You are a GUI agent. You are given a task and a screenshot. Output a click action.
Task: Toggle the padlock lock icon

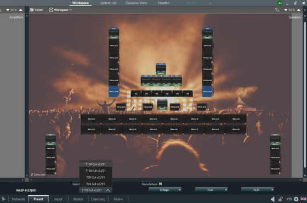280,199
